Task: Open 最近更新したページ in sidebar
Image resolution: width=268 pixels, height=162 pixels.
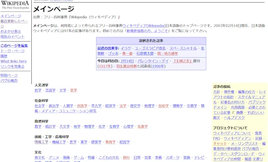Action: point(14,24)
